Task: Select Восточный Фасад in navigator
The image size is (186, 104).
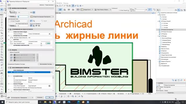Action: [167, 38]
